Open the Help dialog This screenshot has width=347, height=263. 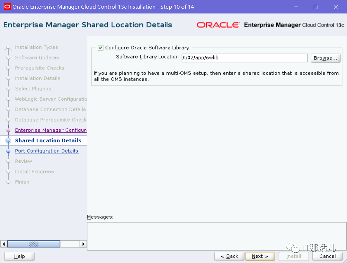[x=19, y=256]
